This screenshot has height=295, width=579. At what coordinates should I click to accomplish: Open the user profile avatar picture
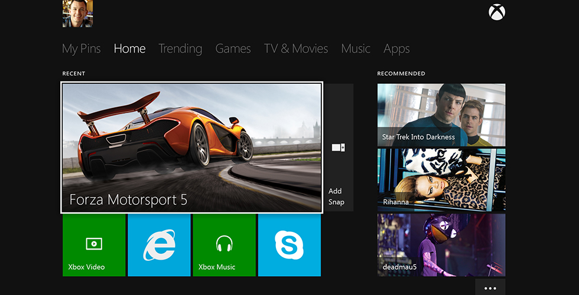click(x=77, y=14)
